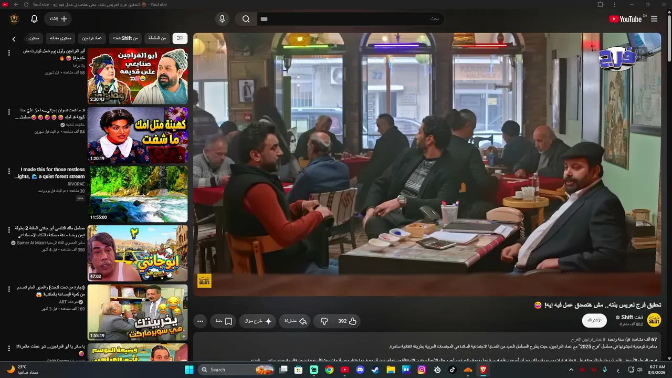Open the more actions ellipsis under the video
The width and height of the screenshot is (672, 378).
(200, 321)
